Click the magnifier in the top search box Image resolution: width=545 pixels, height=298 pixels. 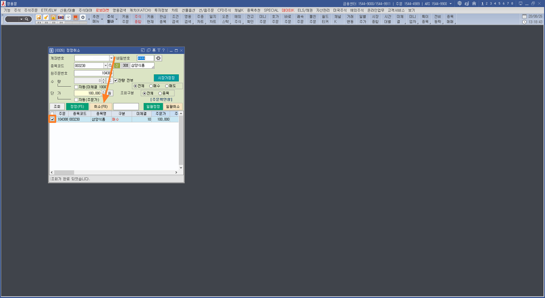coord(26,19)
